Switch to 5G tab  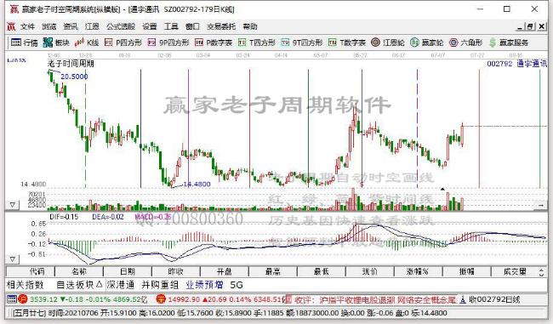pyautogui.click(x=237, y=285)
